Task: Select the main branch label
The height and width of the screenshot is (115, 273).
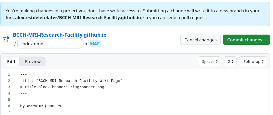Action: [95, 43]
